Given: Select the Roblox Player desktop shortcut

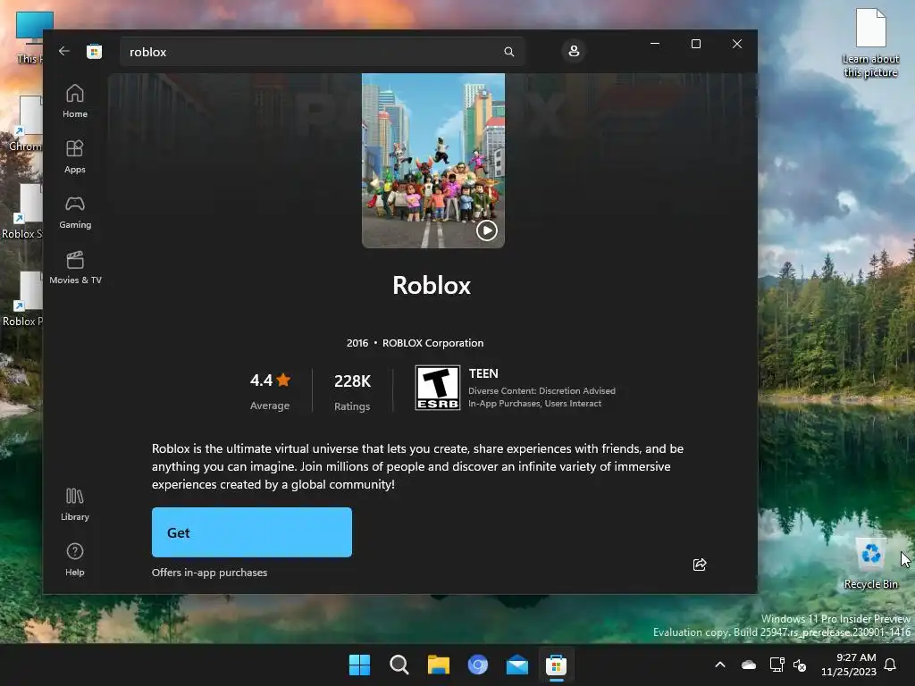Looking at the screenshot, I should 22,299.
